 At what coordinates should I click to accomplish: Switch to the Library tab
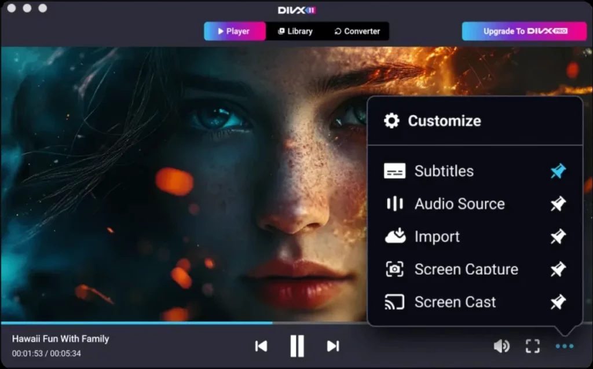[295, 31]
